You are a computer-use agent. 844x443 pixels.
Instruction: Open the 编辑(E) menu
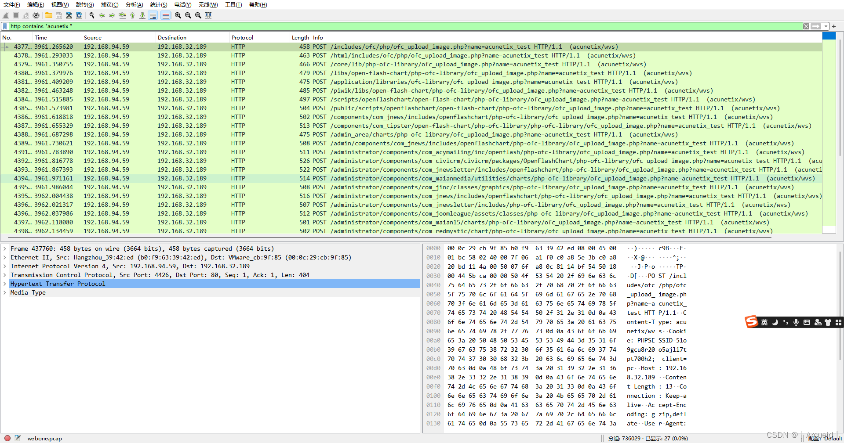(x=36, y=5)
